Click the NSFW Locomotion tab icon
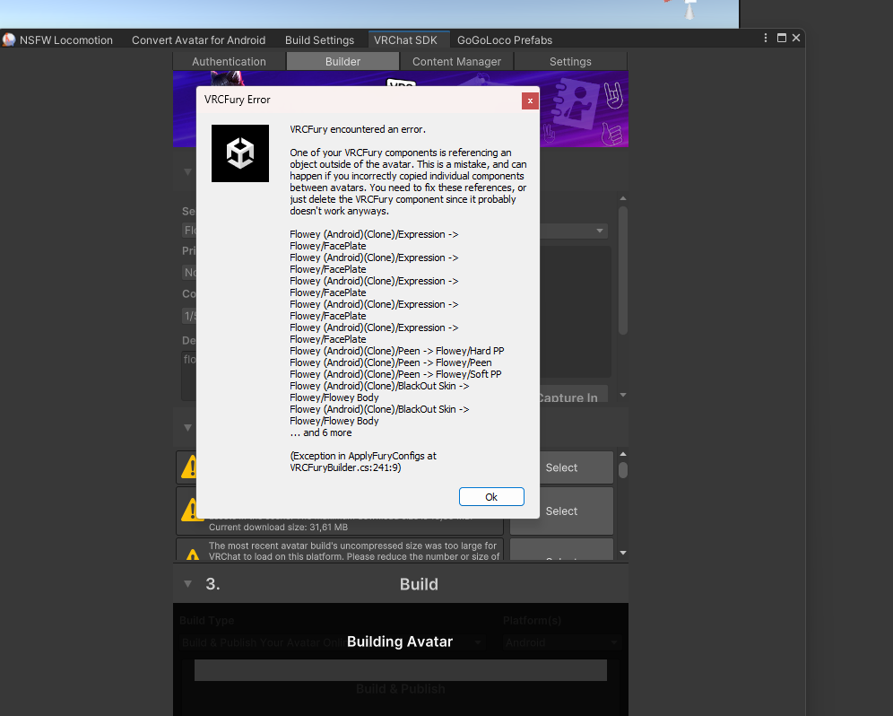 pos(9,39)
